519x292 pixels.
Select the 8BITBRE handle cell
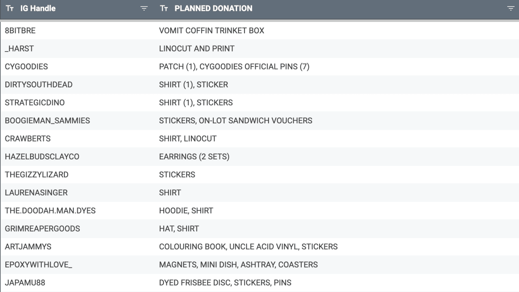click(20, 31)
